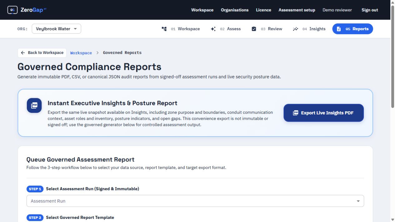Click the Review clipboard check icon

pos(254,29)
